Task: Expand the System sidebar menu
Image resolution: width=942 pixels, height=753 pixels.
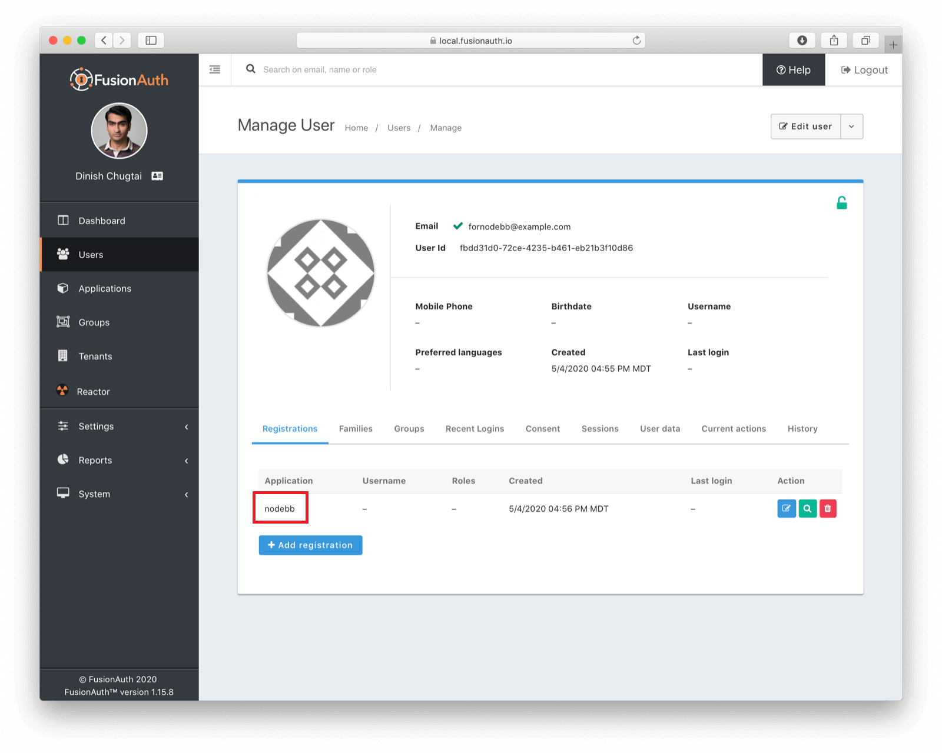Action: coord(119,494)
